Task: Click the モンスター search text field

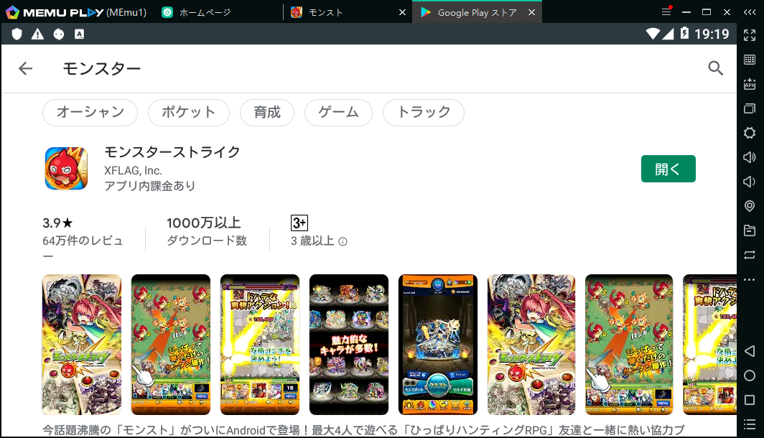Action: pyautogui.click(x=359, y=68)
